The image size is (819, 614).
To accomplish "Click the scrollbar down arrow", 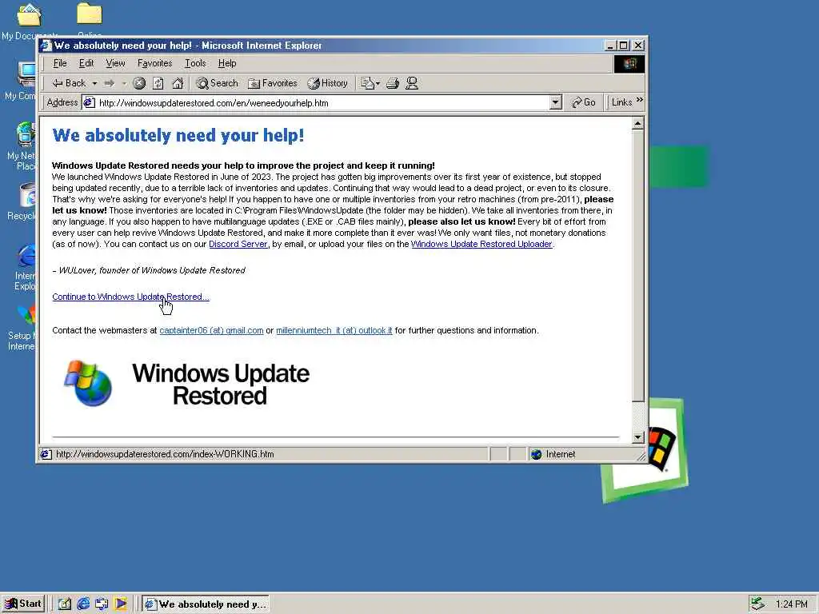I will click(637, 437).
